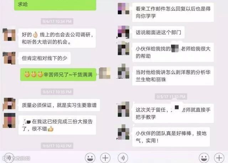Tap thumbs-up emoji in 很不错 message

pos(51,129)
